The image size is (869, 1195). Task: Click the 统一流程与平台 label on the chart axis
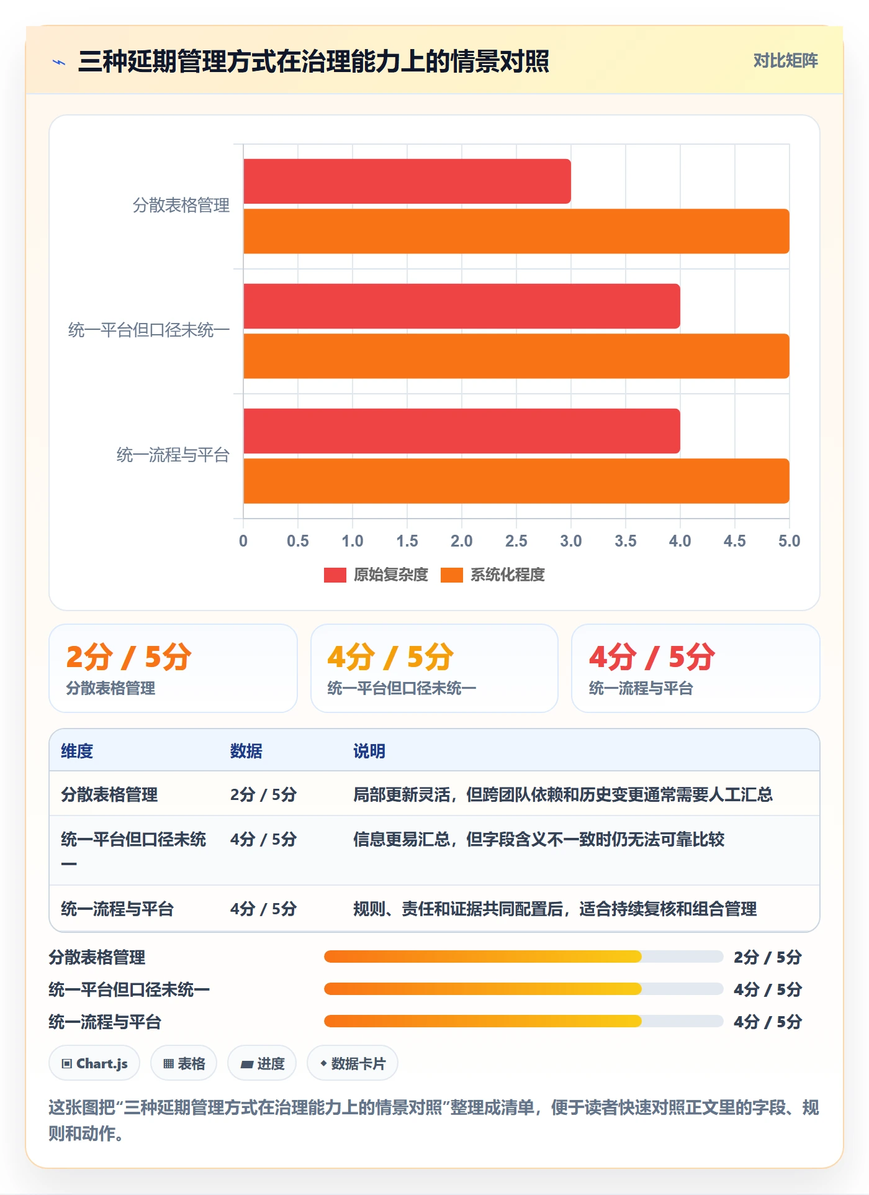tap(173, 455)
